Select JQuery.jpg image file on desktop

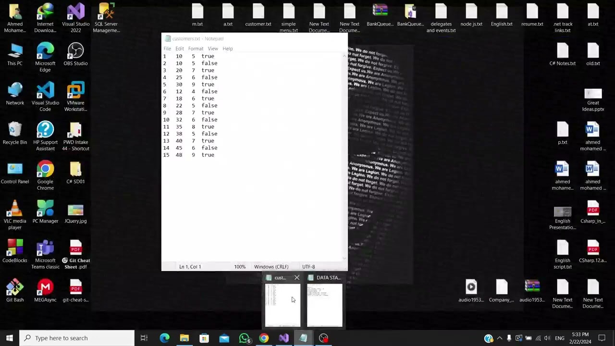[75, 212]
